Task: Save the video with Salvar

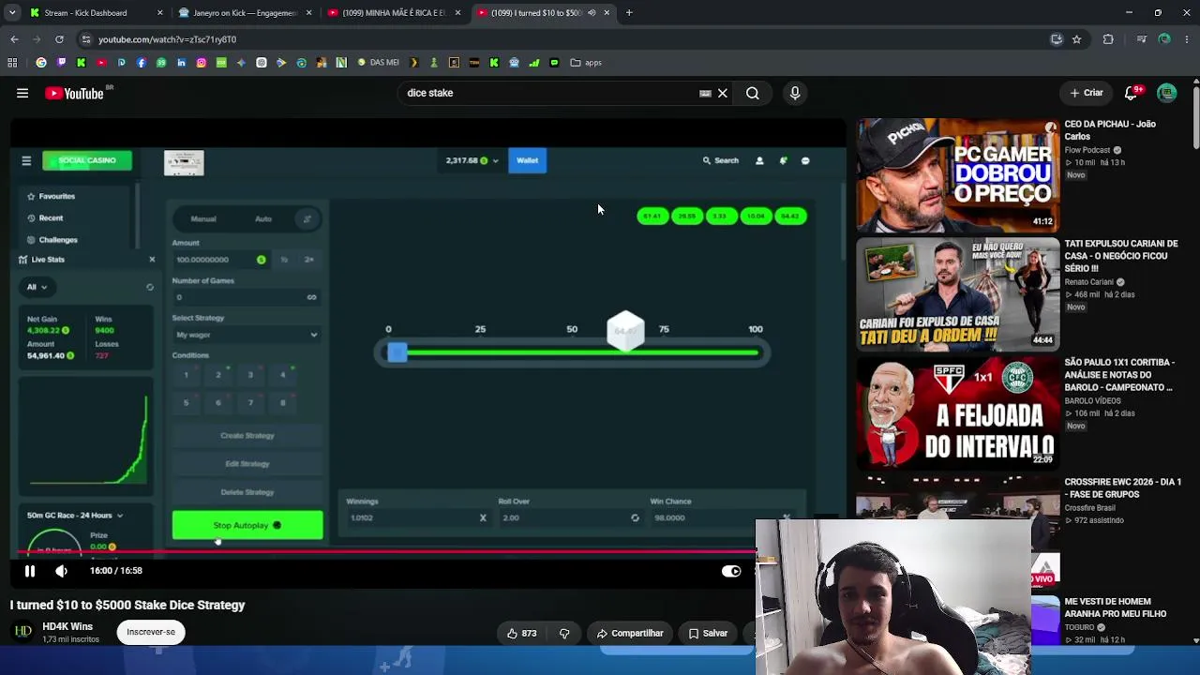Action: pos(708,634)
